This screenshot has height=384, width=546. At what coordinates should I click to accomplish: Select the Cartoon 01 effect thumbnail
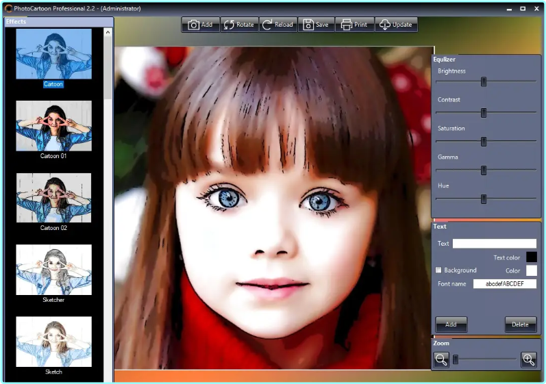click(53, 126)
